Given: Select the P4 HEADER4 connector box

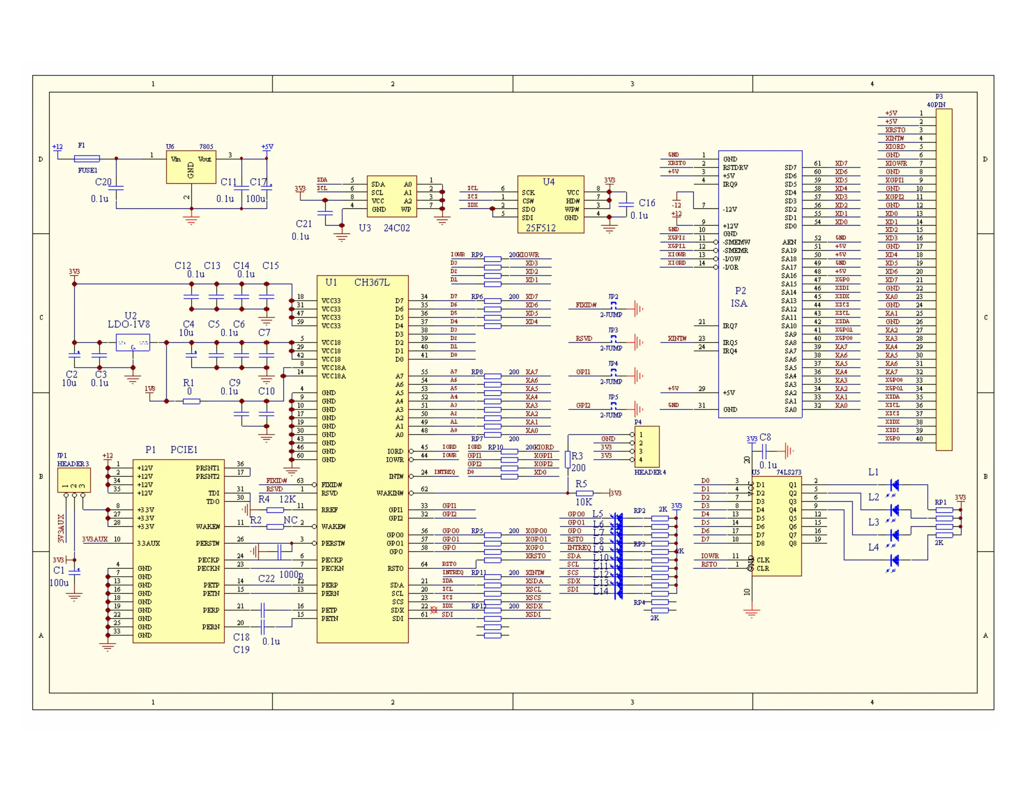Looking at the screenshot, I should [647, 447].
